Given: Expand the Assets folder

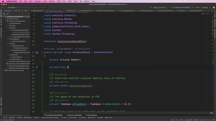Looking at the screenshot, I should [x=7, y=26].
